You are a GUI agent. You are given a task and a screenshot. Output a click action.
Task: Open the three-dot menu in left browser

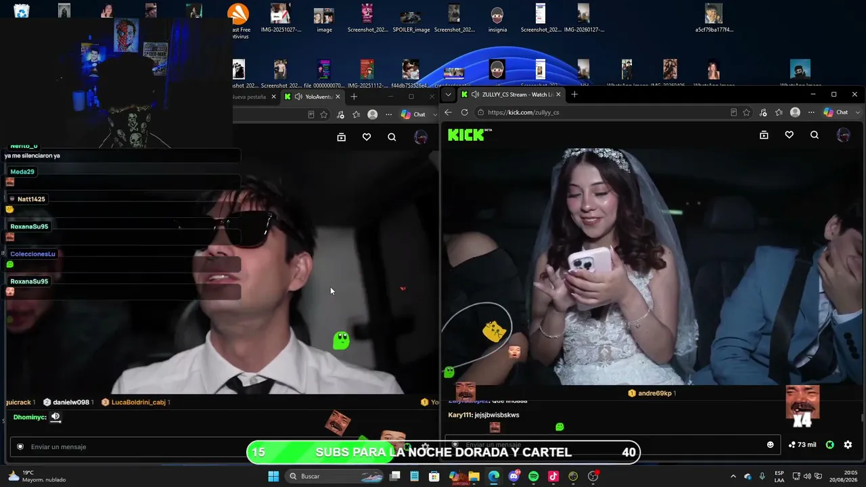coord(388,114)
